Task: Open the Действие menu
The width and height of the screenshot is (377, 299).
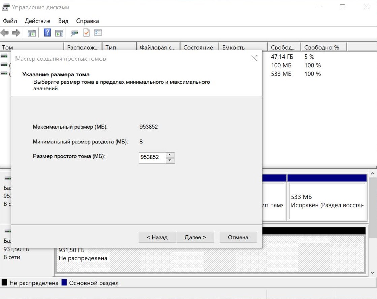Action: (x=37, y=21)
